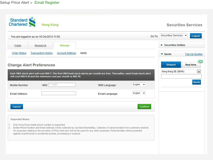Collapse the Quote panel
Screen dimensions: 213x160
(162, 54)
